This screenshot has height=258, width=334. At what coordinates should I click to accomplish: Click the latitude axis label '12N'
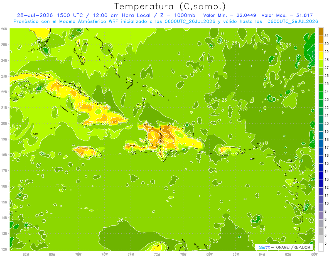(x=4, y=249)
